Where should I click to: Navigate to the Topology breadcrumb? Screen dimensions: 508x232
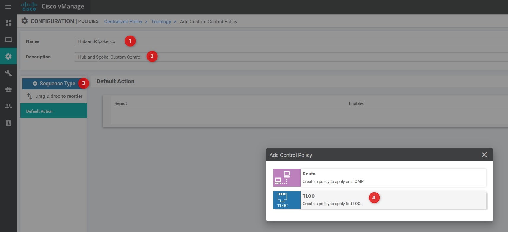point(161,22)
